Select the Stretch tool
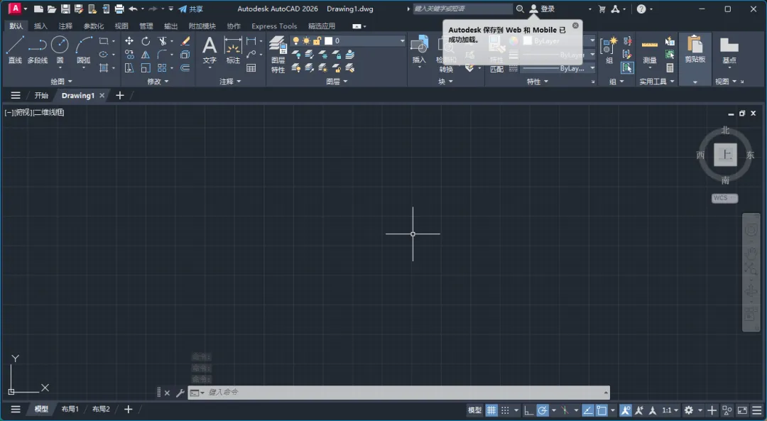Image resolution: width=767 pixels, height=421 pixels. [x=129, y=68]
